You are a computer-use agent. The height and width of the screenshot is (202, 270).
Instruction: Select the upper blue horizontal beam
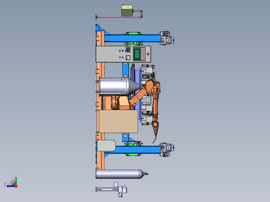[132, 38]
